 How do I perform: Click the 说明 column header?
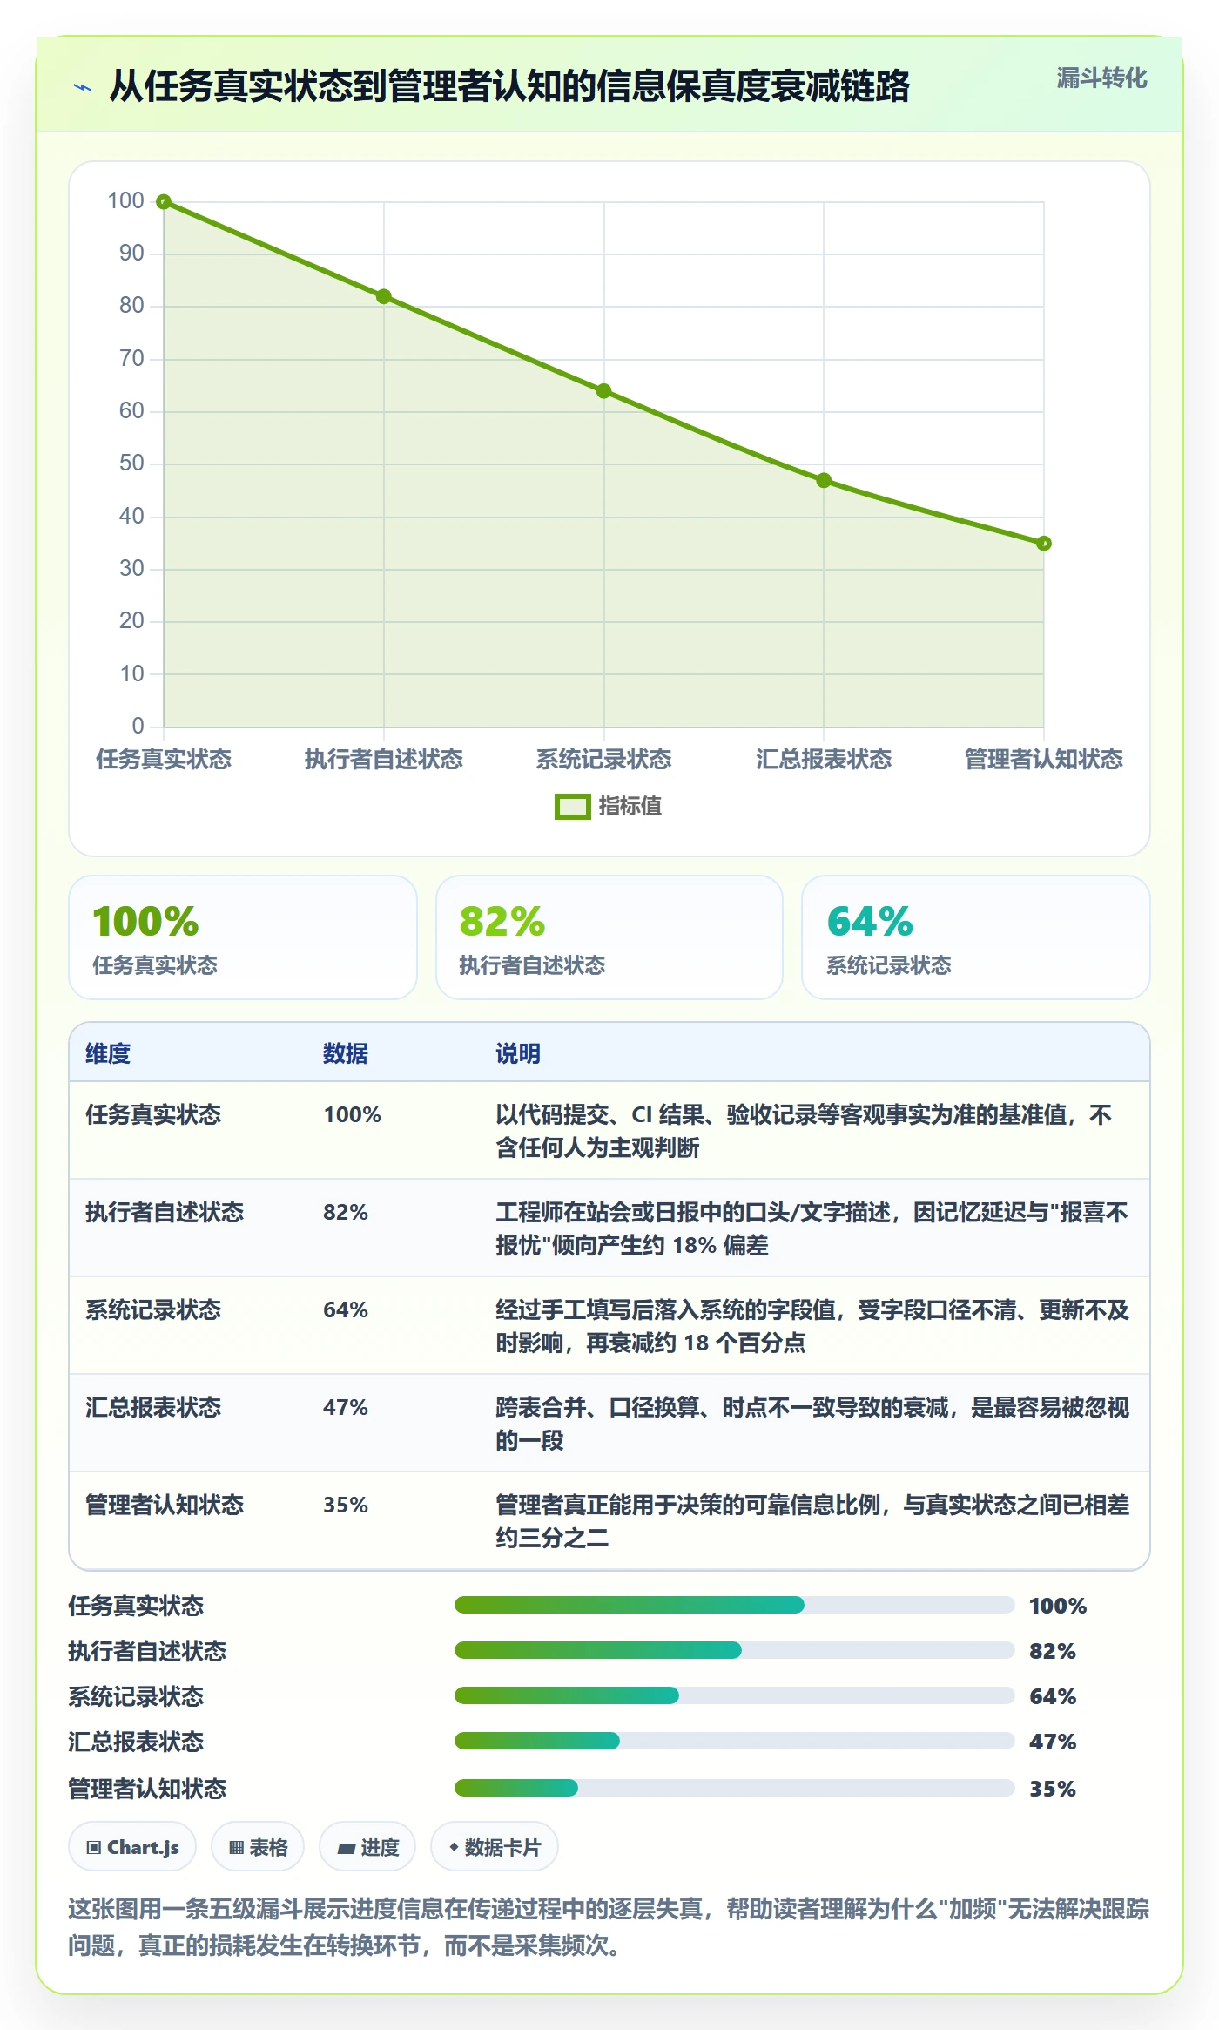click(518, 1053)
